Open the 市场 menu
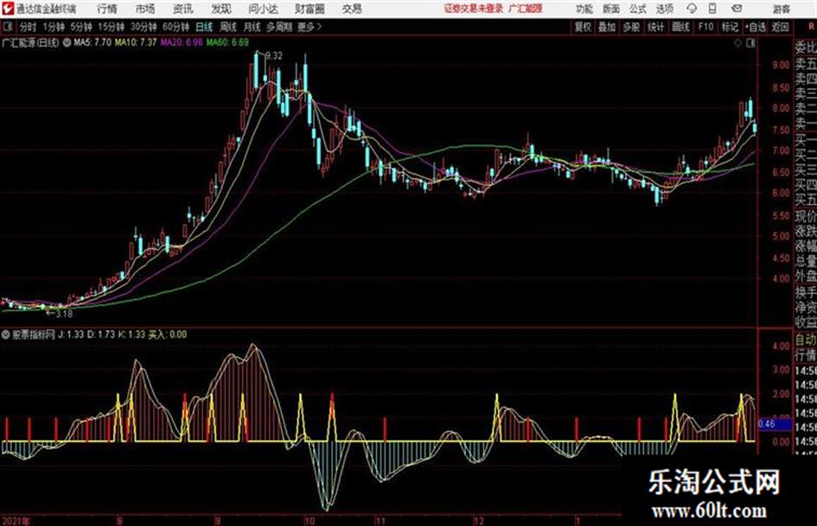The width and height of the screenshot is (817, 526). pos(145,9)
